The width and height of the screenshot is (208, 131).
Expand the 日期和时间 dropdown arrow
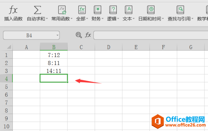coord(163,19)
